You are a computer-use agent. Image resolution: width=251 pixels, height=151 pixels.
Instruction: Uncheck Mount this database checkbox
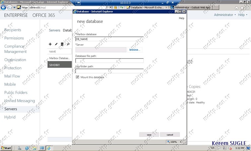click(77, 77)
